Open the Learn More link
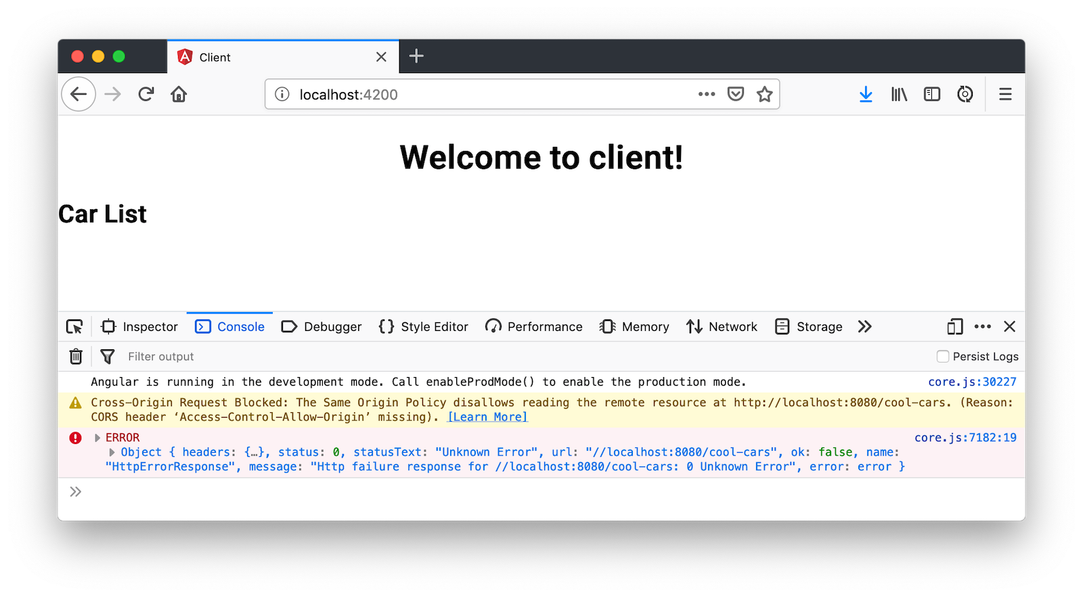The image size is (1083, 597). pyautogui.click(x=487, y=417)
